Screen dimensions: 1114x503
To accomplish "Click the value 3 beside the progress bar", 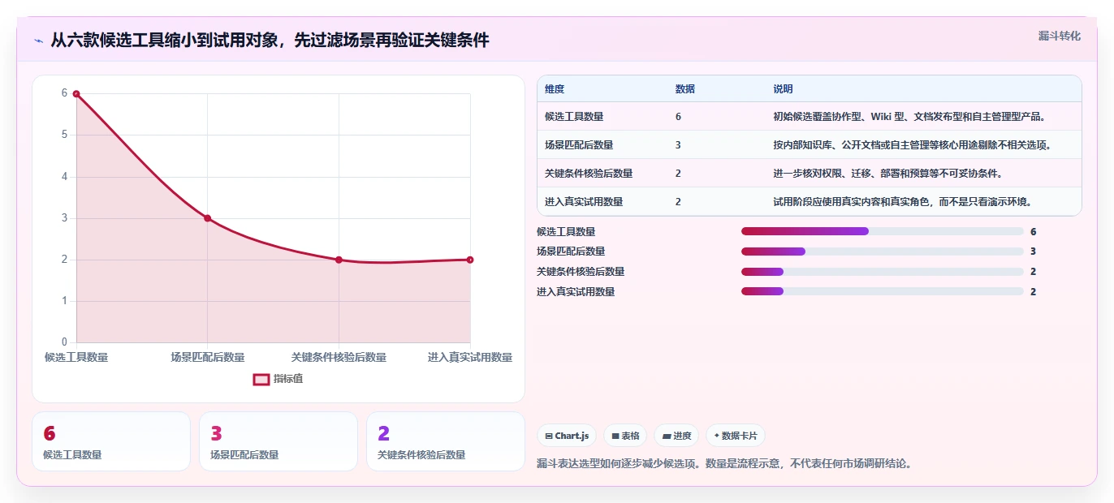I will [1034, 251].
